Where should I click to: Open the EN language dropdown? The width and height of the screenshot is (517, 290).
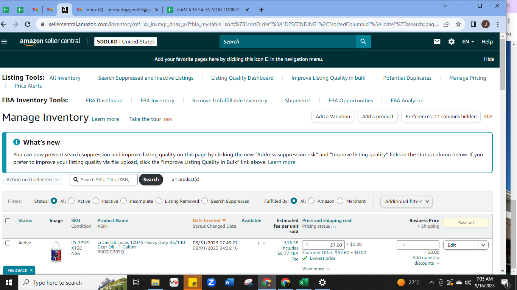click(x=468, y=42)
